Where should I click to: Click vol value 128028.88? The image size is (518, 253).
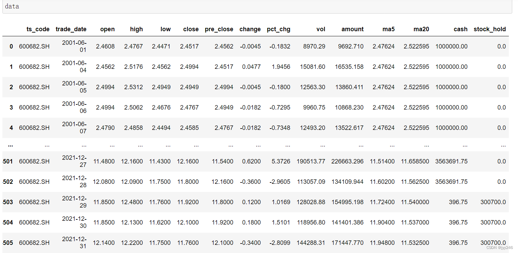[x=311, y=202]
